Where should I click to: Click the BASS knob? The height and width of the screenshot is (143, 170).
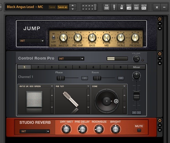tap(92, 38)
